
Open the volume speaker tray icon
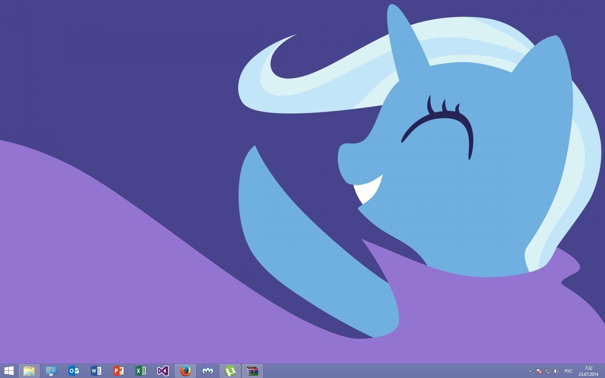coord(556,371)
